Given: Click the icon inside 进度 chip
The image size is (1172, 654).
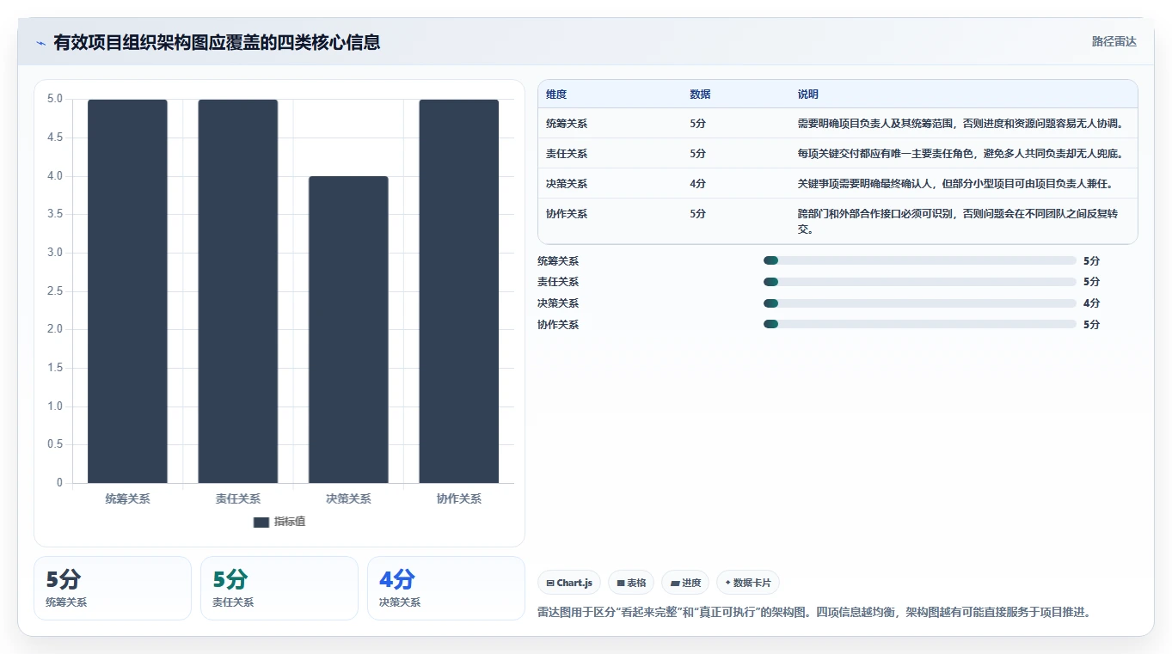Looking at the screenshot, I should [x=675, y=583].
